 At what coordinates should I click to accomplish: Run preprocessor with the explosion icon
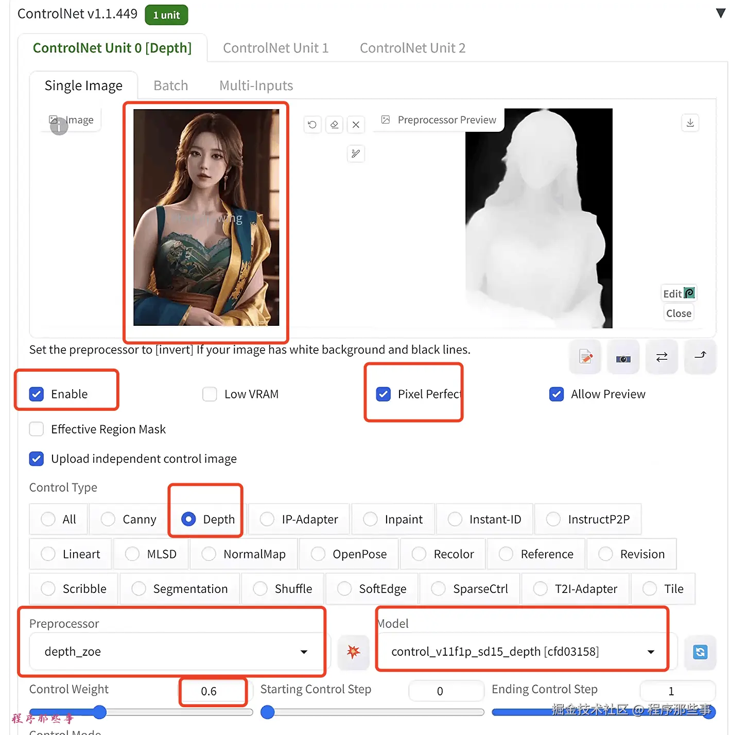[354, 652]
